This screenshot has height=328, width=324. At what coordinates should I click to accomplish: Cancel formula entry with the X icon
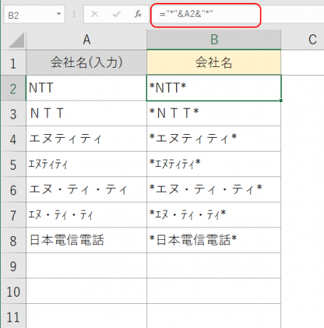coord(95,14)
